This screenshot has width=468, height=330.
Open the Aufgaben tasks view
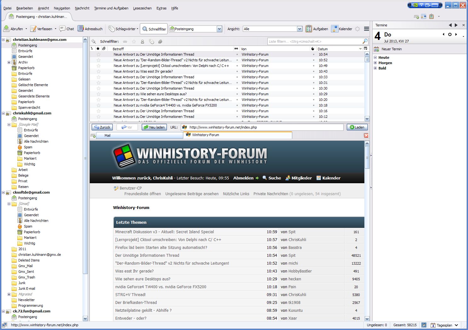[317, 29]
